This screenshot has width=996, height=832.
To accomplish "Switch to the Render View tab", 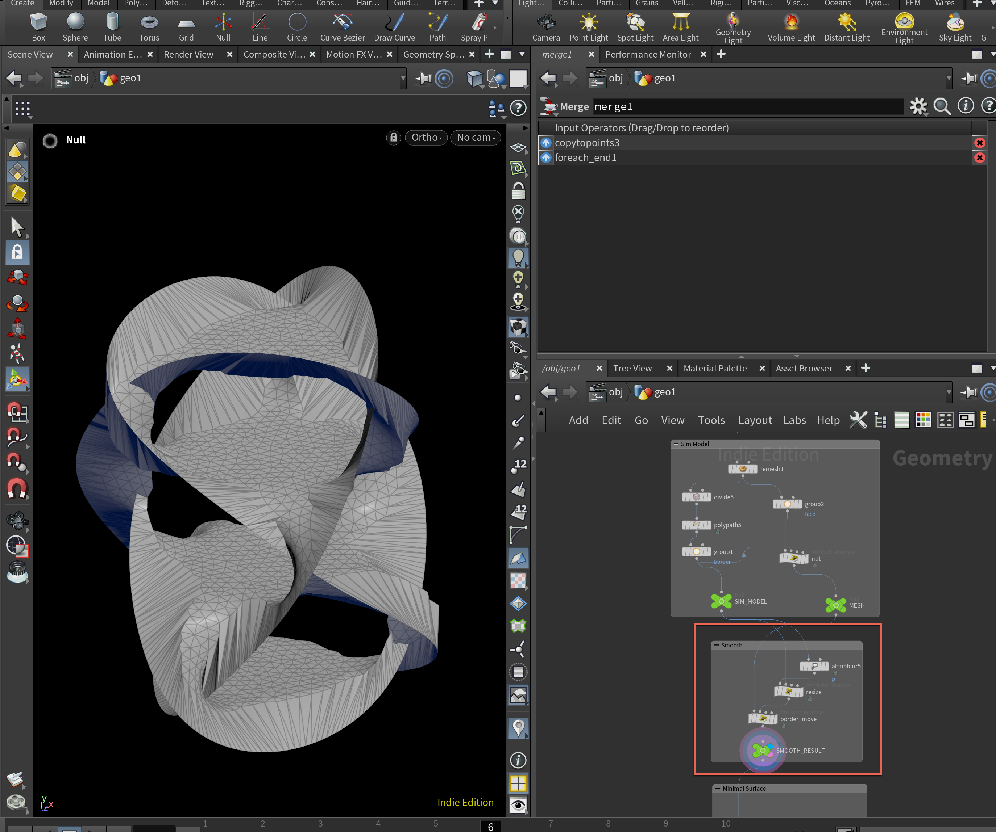I will pyautogui.click(x=188, y=54).
